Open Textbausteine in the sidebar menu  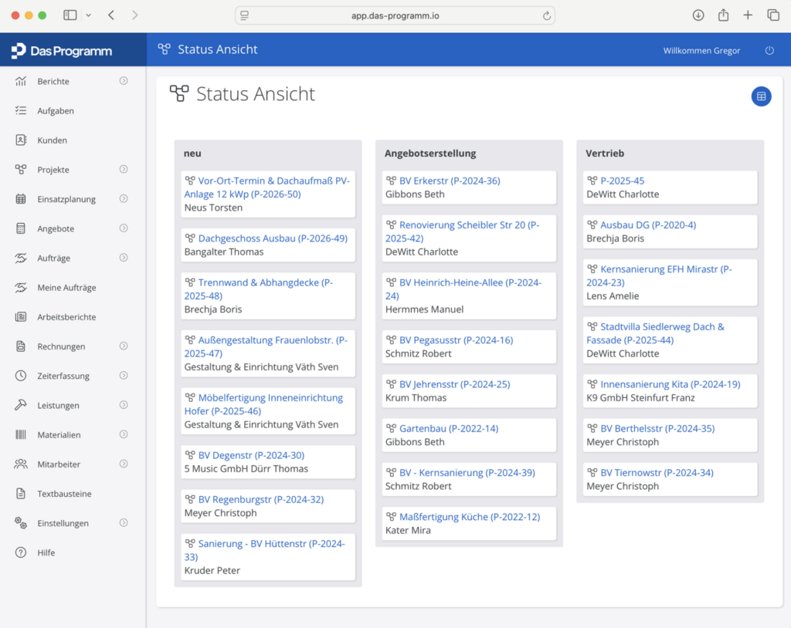[64, 494]
